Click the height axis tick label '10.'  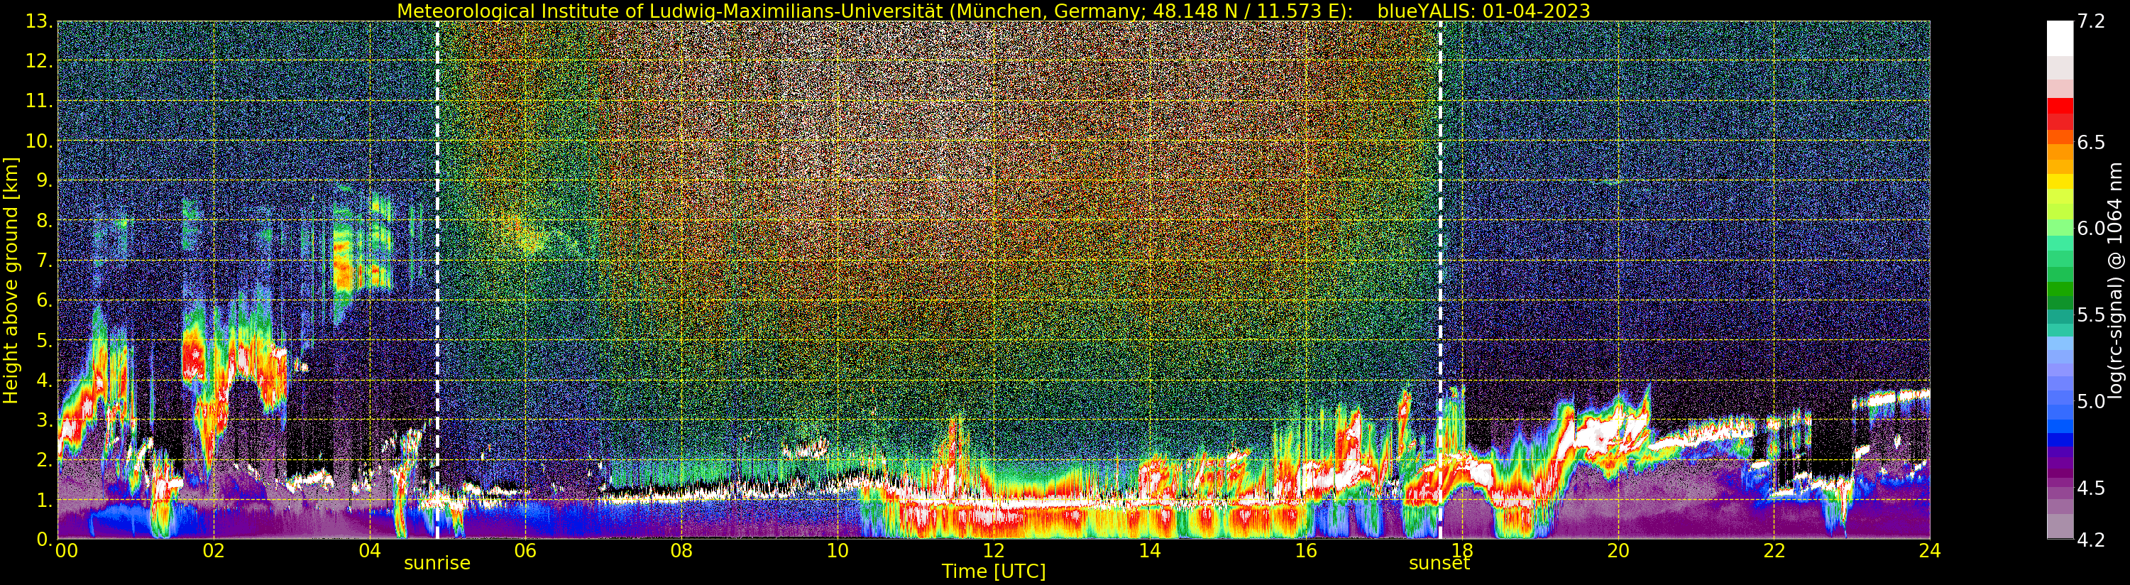click(x=40, y=141)
